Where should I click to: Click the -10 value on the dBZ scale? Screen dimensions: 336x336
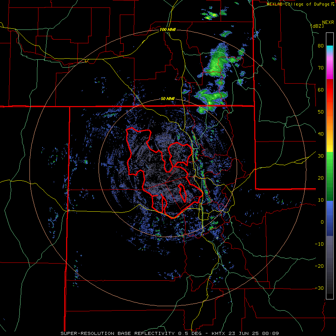tap(319, 244)
